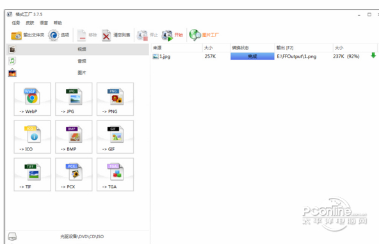The image size is (379, 244).
Task: Click the 257K source size cell
Action: click(210, 56)
